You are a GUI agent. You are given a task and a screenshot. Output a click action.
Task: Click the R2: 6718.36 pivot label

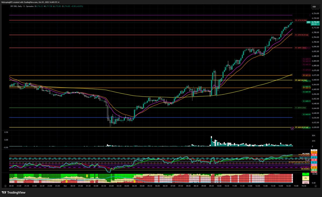[x=301, y=20]
